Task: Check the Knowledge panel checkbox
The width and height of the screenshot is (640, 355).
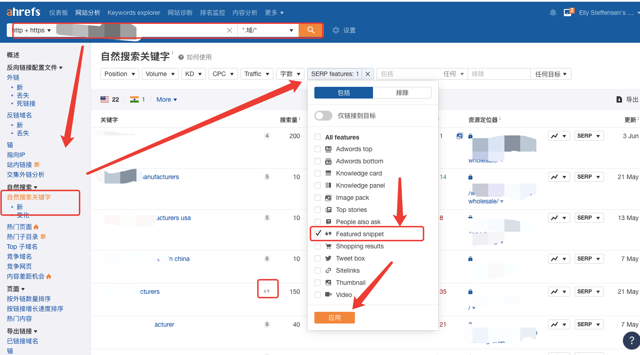Action: point(318,185)
